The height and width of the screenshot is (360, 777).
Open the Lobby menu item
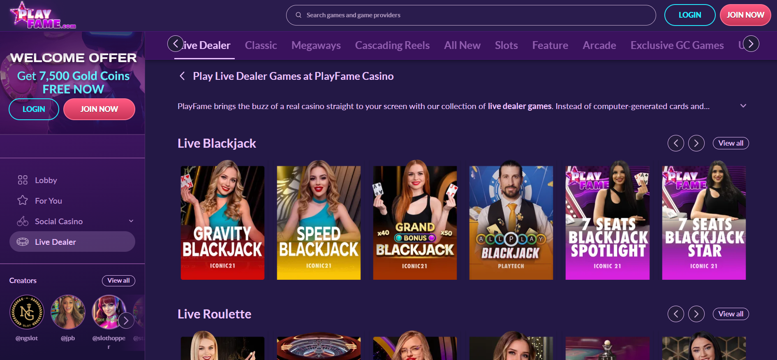[x=72, y=180]
